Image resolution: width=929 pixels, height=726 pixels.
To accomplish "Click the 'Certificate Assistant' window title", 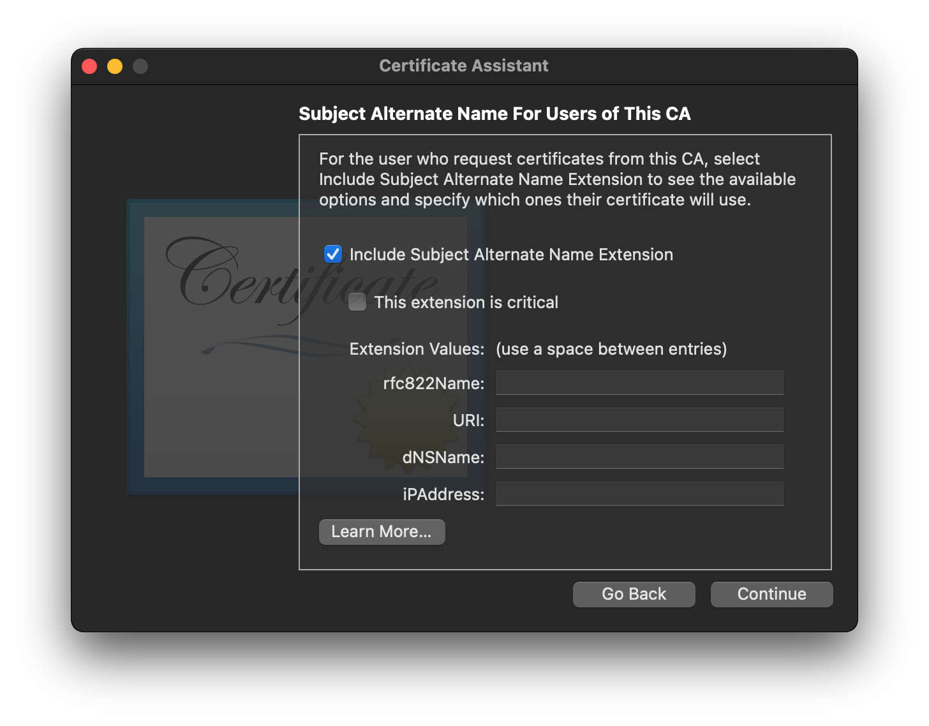I will tap(464, 66).
